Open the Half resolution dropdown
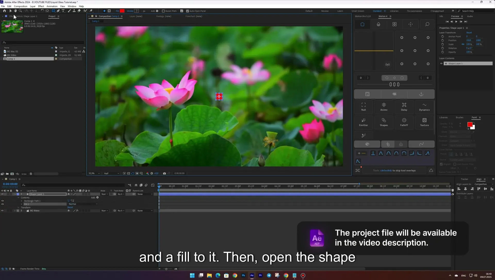495x280 pixels. [x=112, y=173]
